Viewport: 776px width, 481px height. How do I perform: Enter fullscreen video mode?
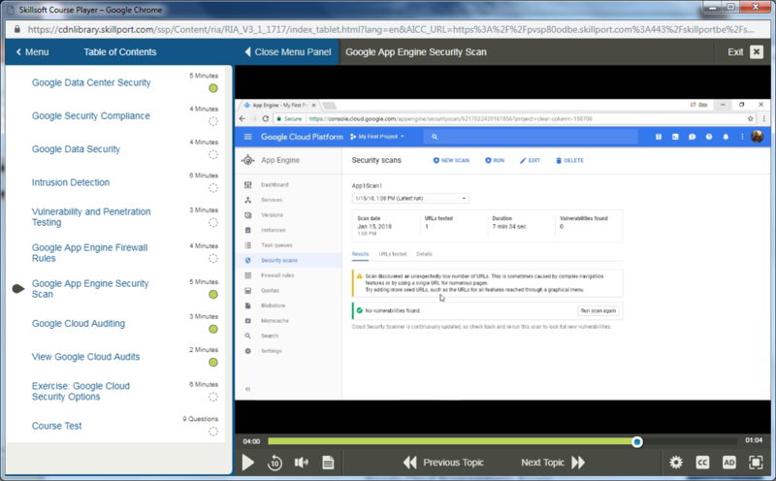point(756,463)
